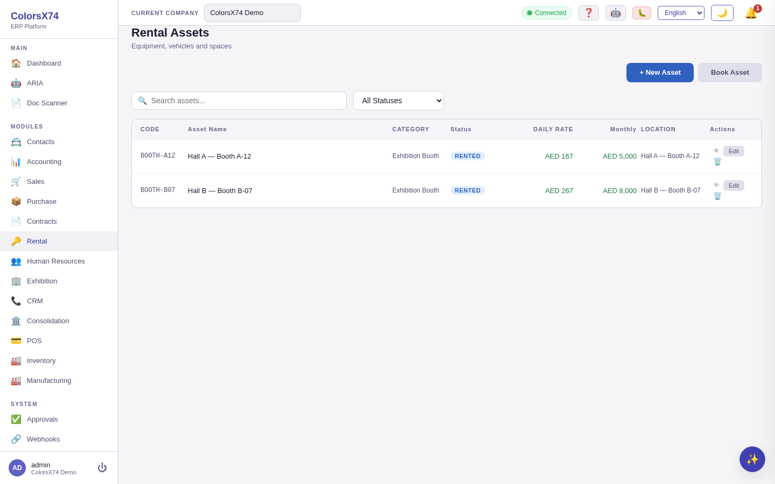Screen dimensions: 775x484
Task: Click the AED 267 daily rate
Action: (x=559, y=190)
